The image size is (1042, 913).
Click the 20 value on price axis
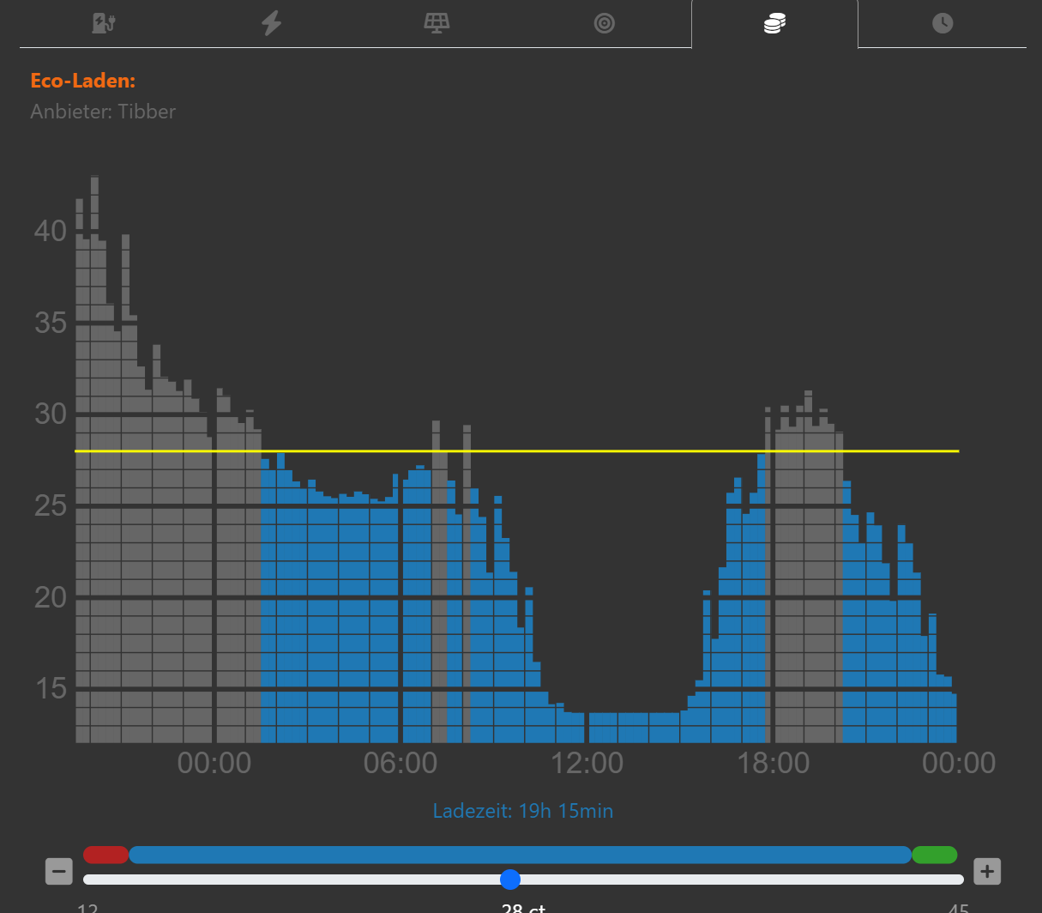click(x=51, y=597)
